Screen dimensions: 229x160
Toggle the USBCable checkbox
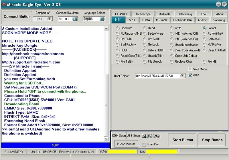tap(144, 136)
